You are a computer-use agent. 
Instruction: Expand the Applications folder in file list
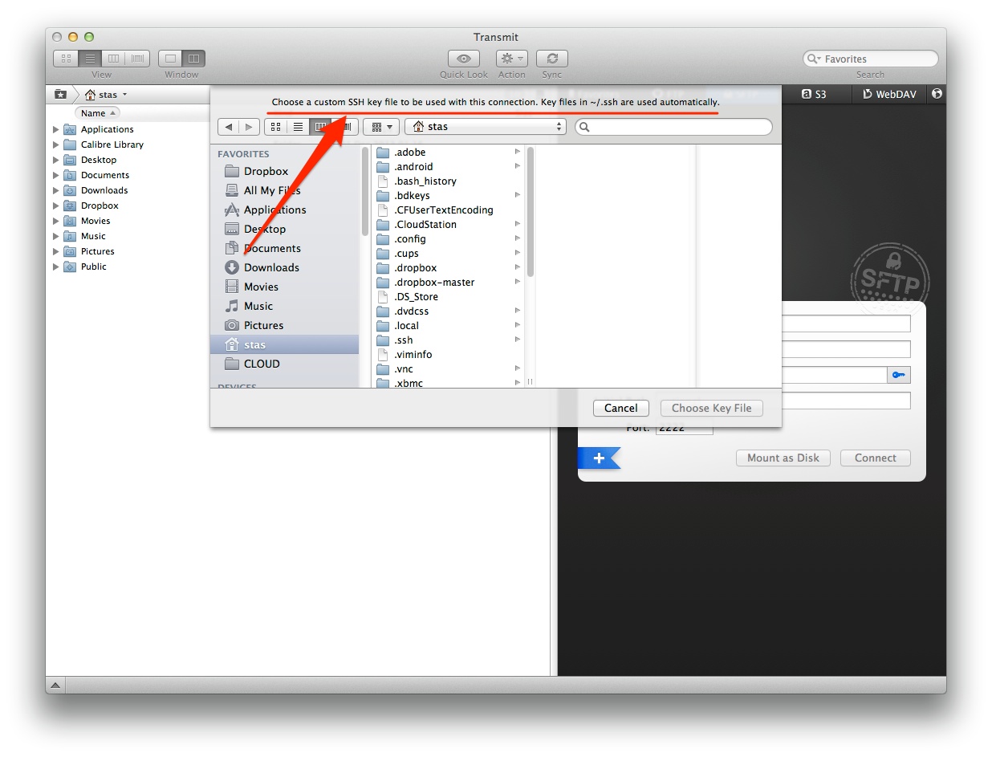coord(56,129)
